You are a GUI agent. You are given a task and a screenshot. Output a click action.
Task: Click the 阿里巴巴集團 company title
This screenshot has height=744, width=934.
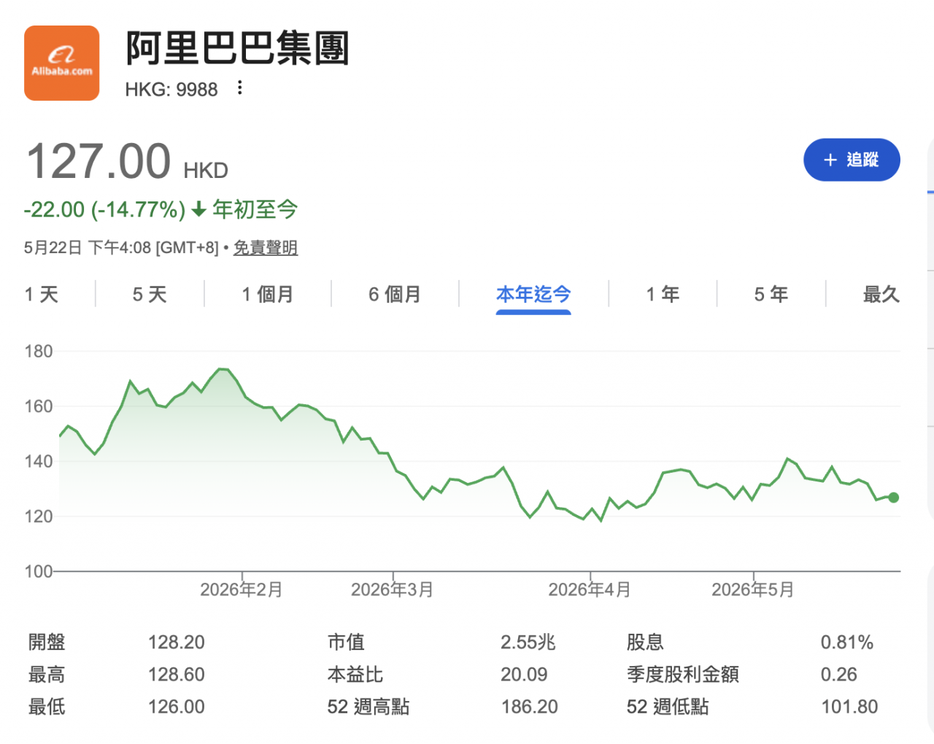point(238,49)
